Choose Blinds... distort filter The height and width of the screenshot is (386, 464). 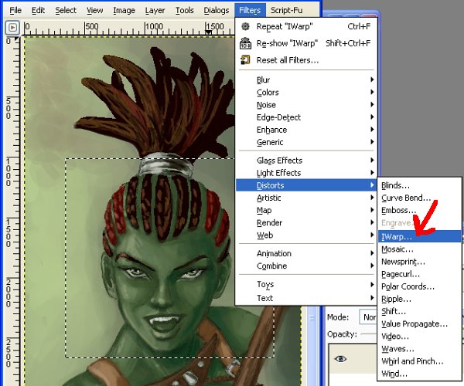[419, 185]
